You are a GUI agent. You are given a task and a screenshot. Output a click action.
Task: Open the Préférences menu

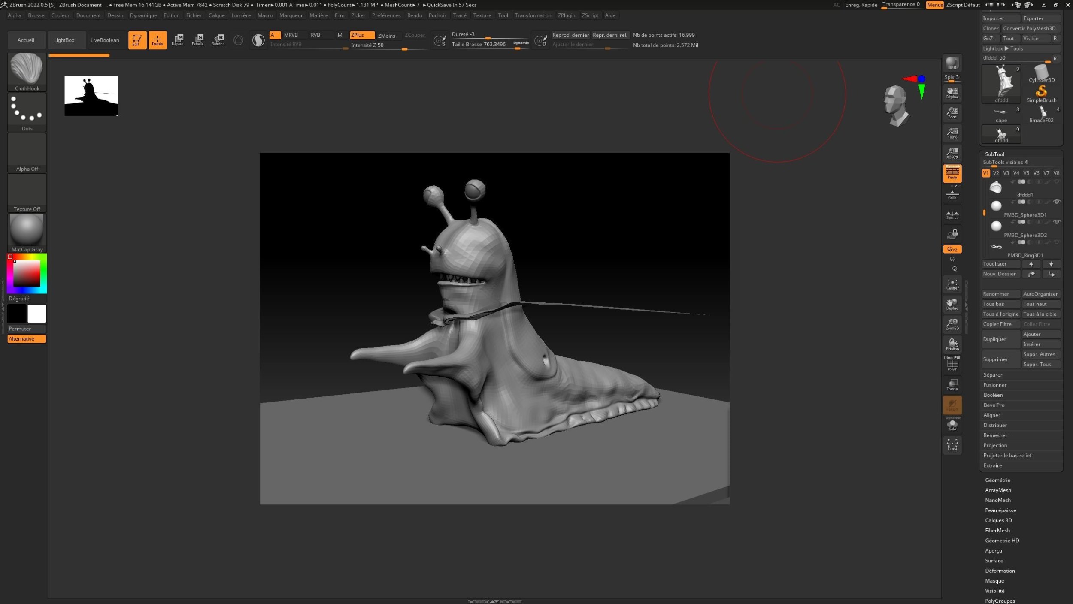pyautogui.click(x=385, y=15)
